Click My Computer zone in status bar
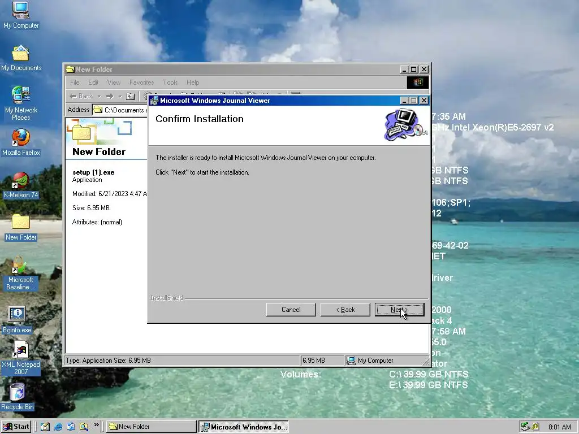The image size is (579, 434). coord(370,361)
